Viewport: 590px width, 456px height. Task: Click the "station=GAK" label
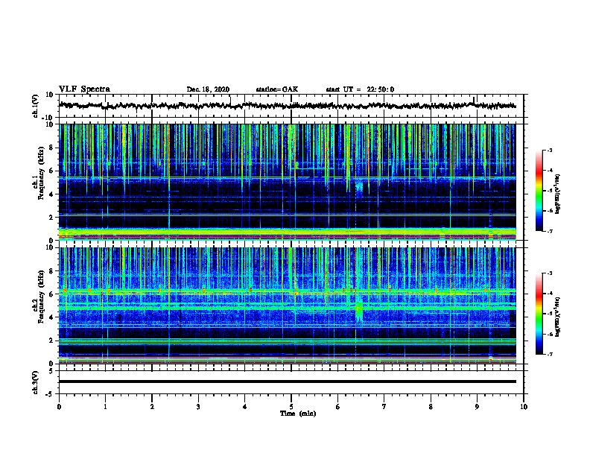[277, 89]
